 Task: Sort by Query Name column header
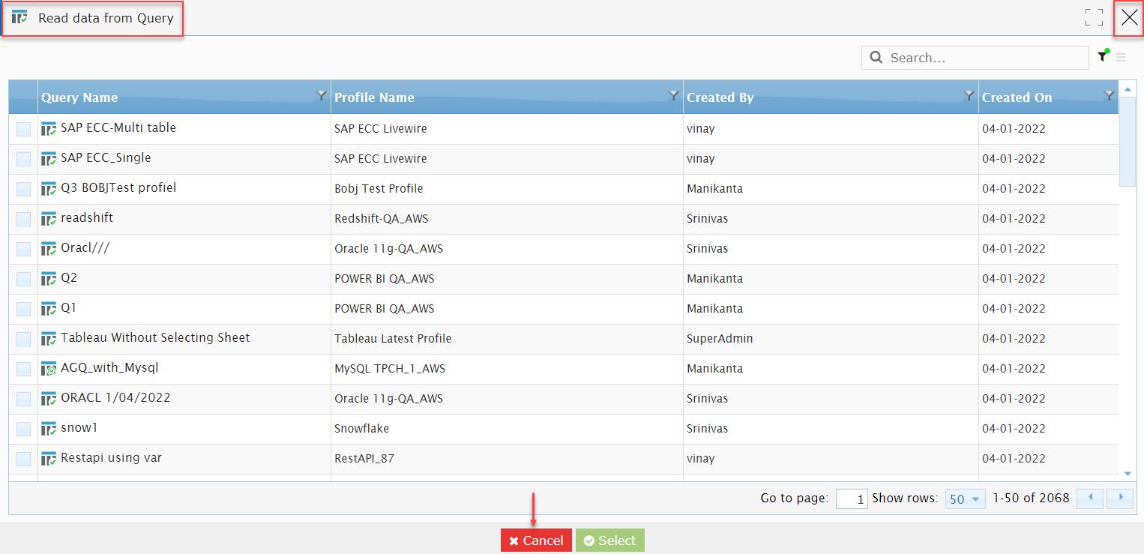[79, 97]
